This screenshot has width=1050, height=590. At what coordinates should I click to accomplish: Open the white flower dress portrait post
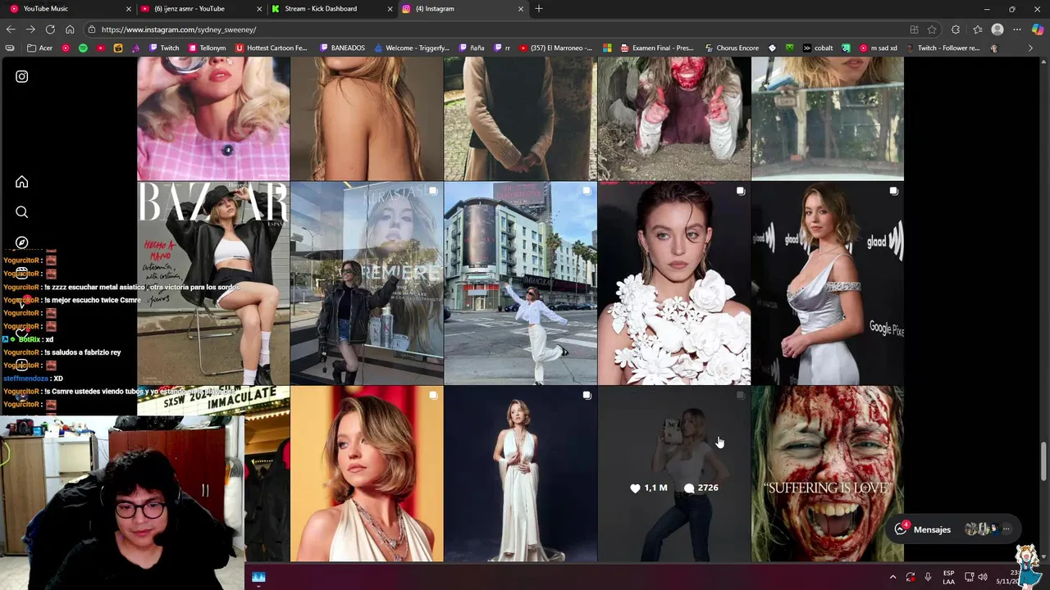[x=673, y=284]
